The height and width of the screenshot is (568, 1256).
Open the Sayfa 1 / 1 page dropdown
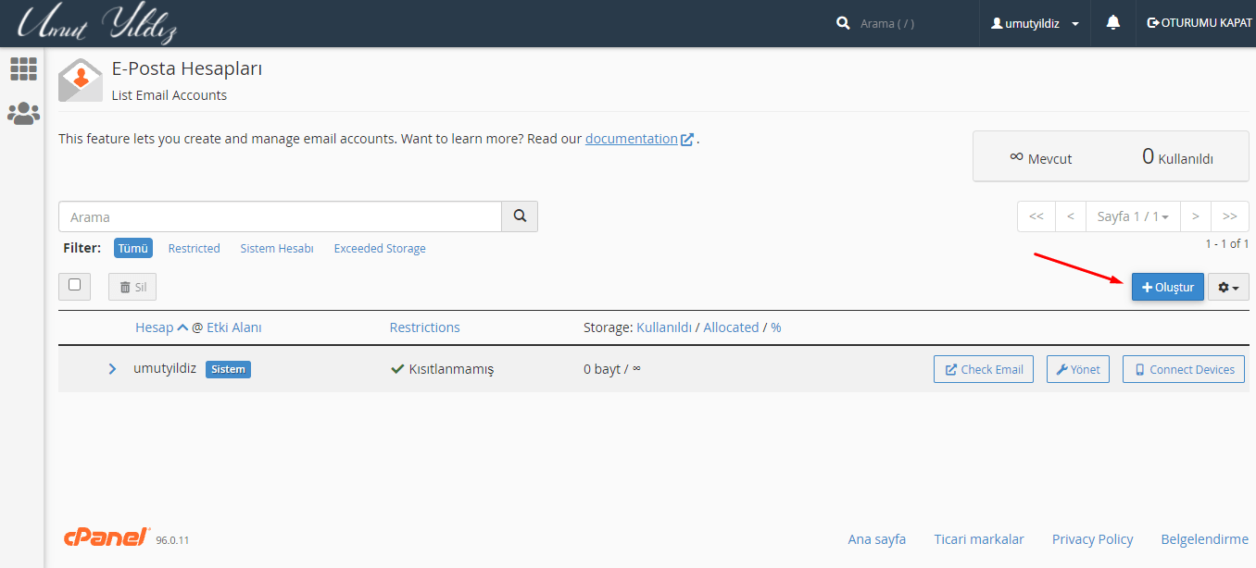tap(1132, 216)
